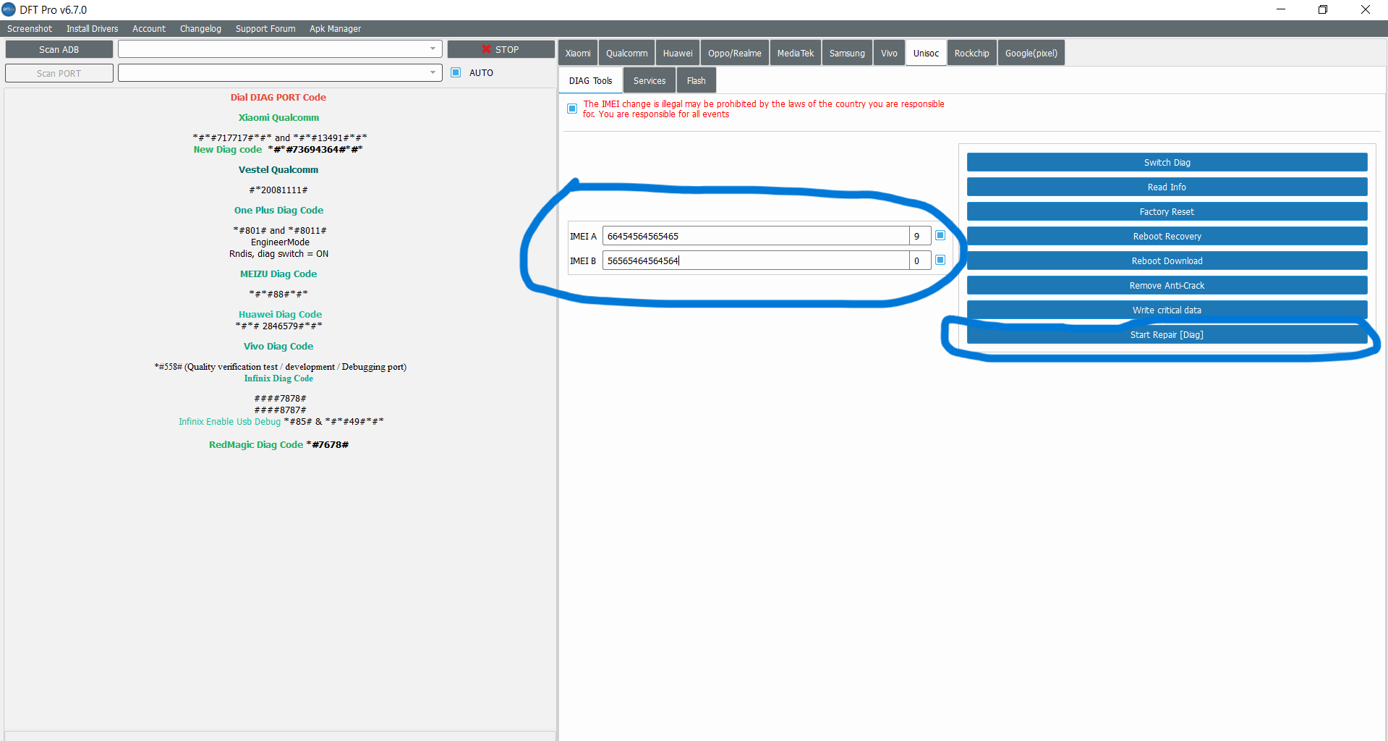Open the Apk Manager menu

[x=335, y=29]
